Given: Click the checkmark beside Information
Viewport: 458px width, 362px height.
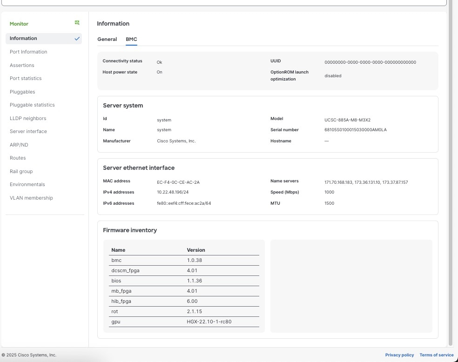Looking at the screenshot, I should [x=77, y=39].
